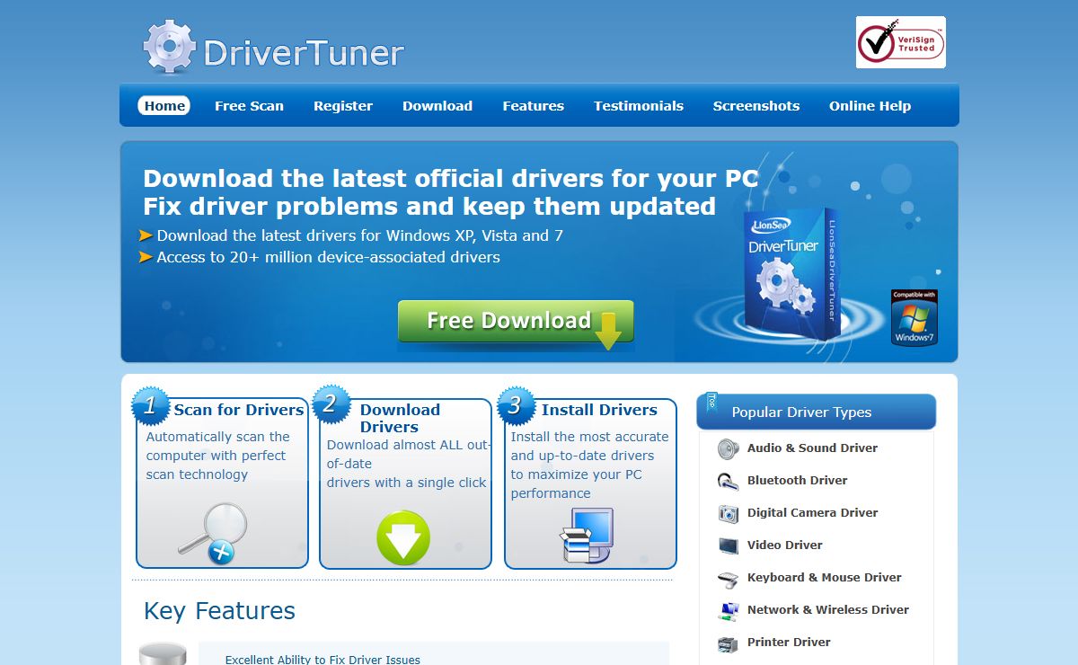Click the Digital Camera Driver icon
1078x665 pixels.
[x=729, y=513]
